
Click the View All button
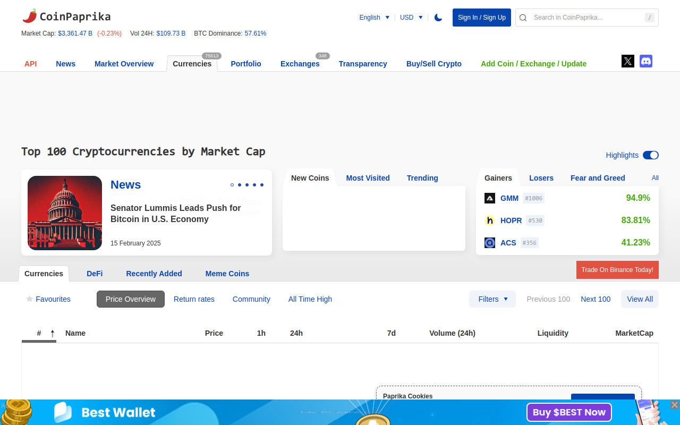click(x=640, y=299)
